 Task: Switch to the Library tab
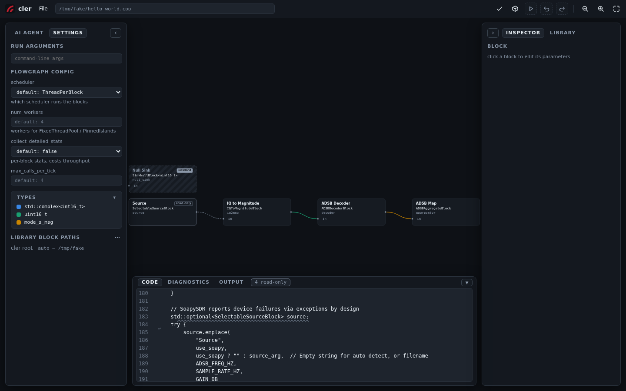tap(563, 33)
